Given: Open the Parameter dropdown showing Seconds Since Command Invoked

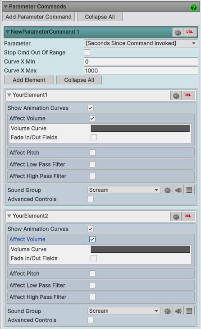Looking at the screenshot, I should [x=141, y=43].
